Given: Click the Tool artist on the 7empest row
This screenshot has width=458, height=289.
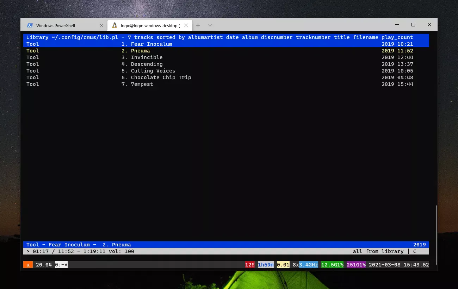Looking at the screenshot, I should (33, 84).
